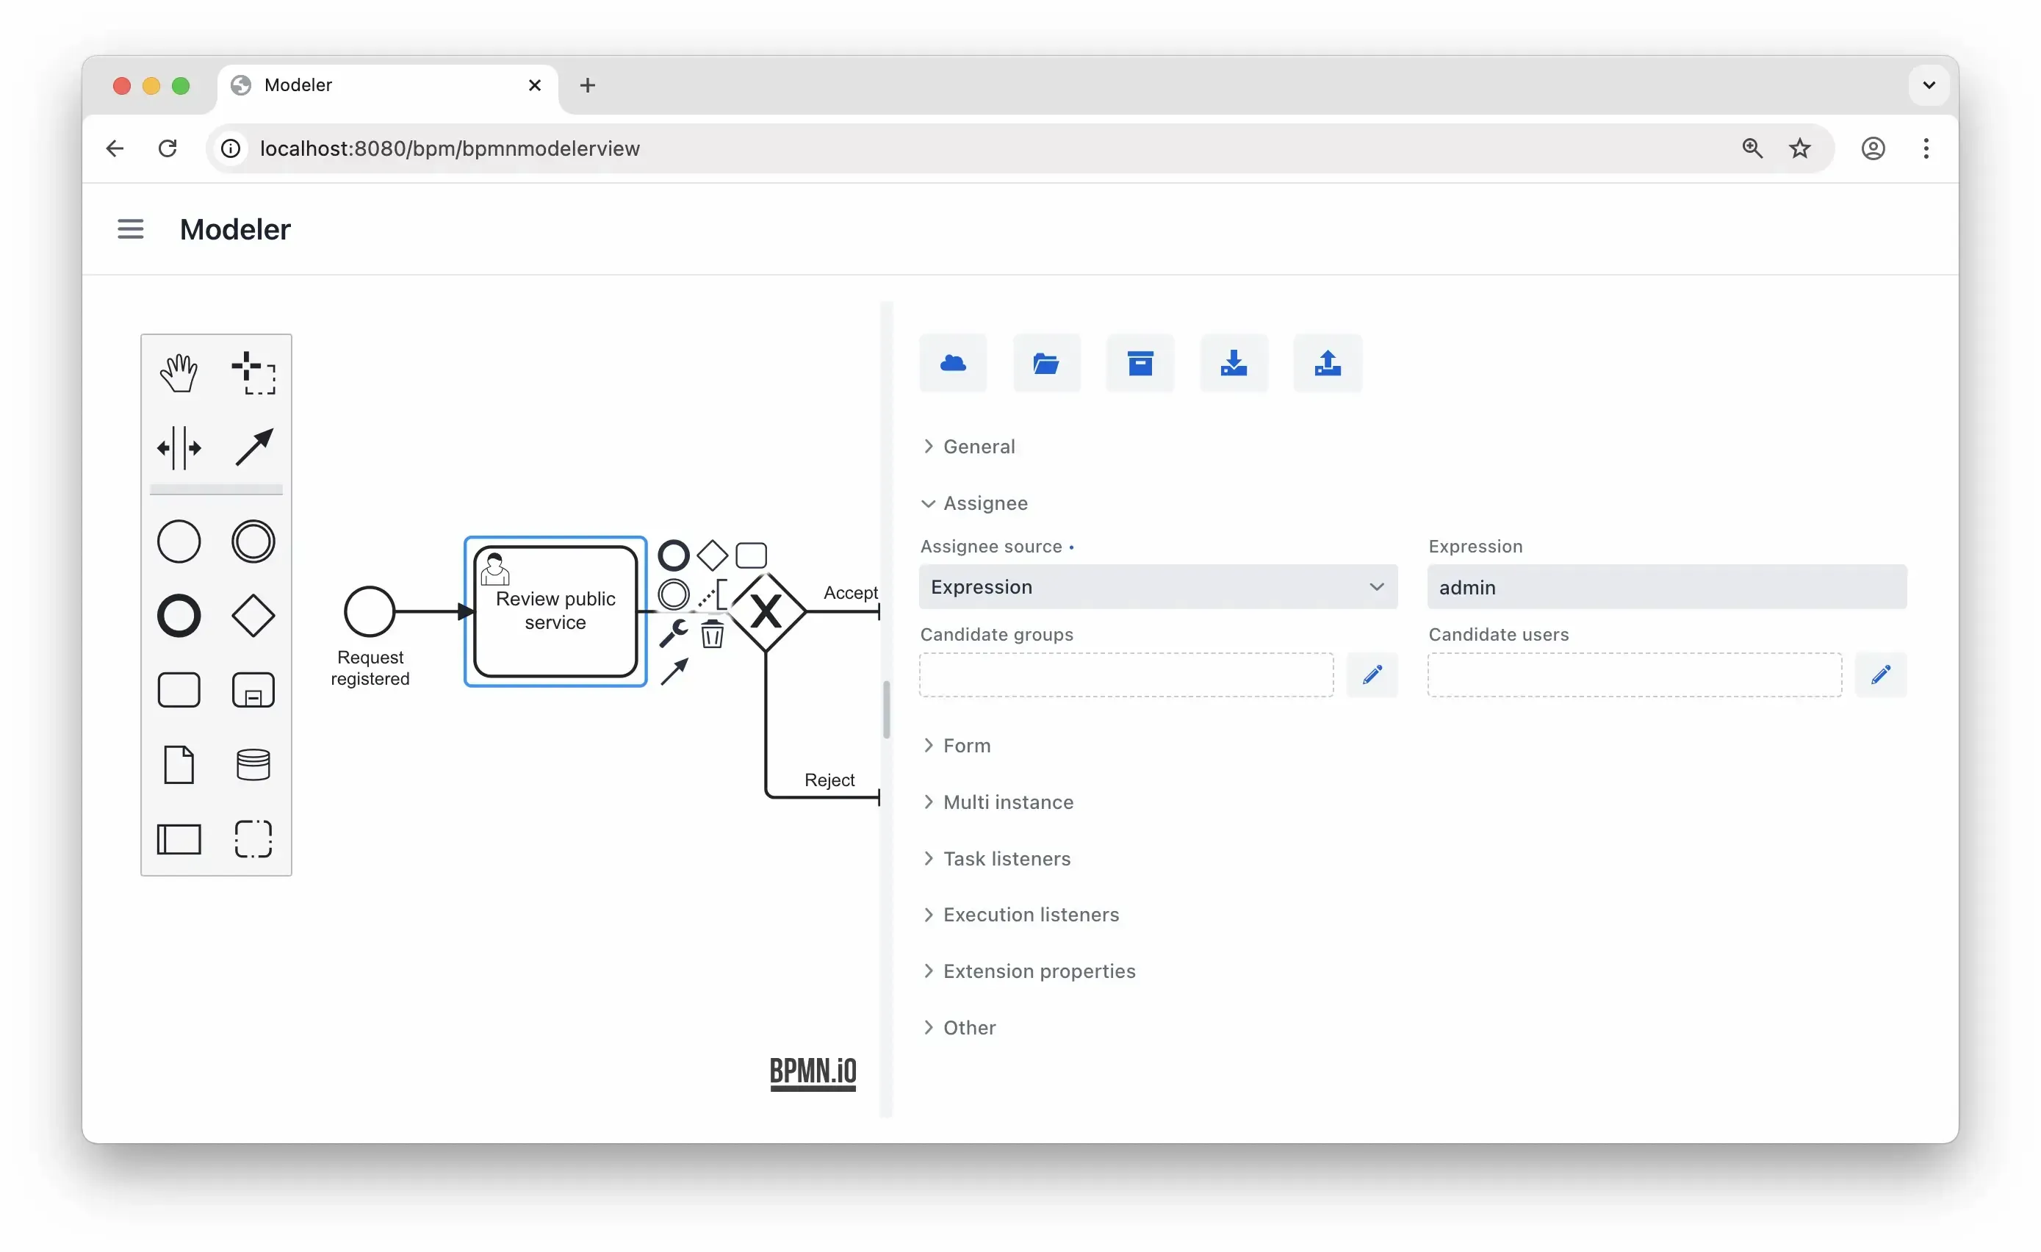Create a gateway from palette diamond
The image size is (2041, 1252).
pos(253,616)
